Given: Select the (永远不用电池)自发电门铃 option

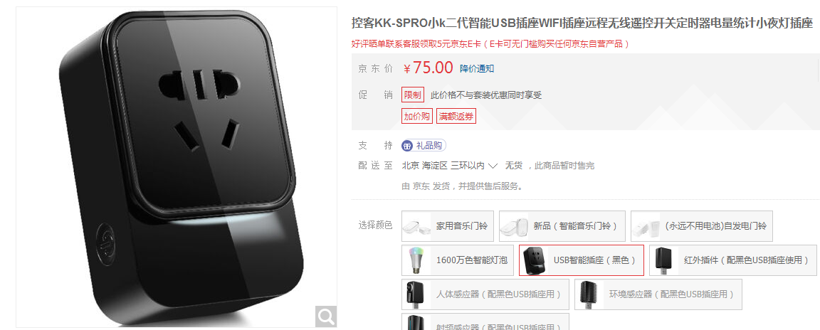Looking at the screenshot, I should click(x=702, y=226).
